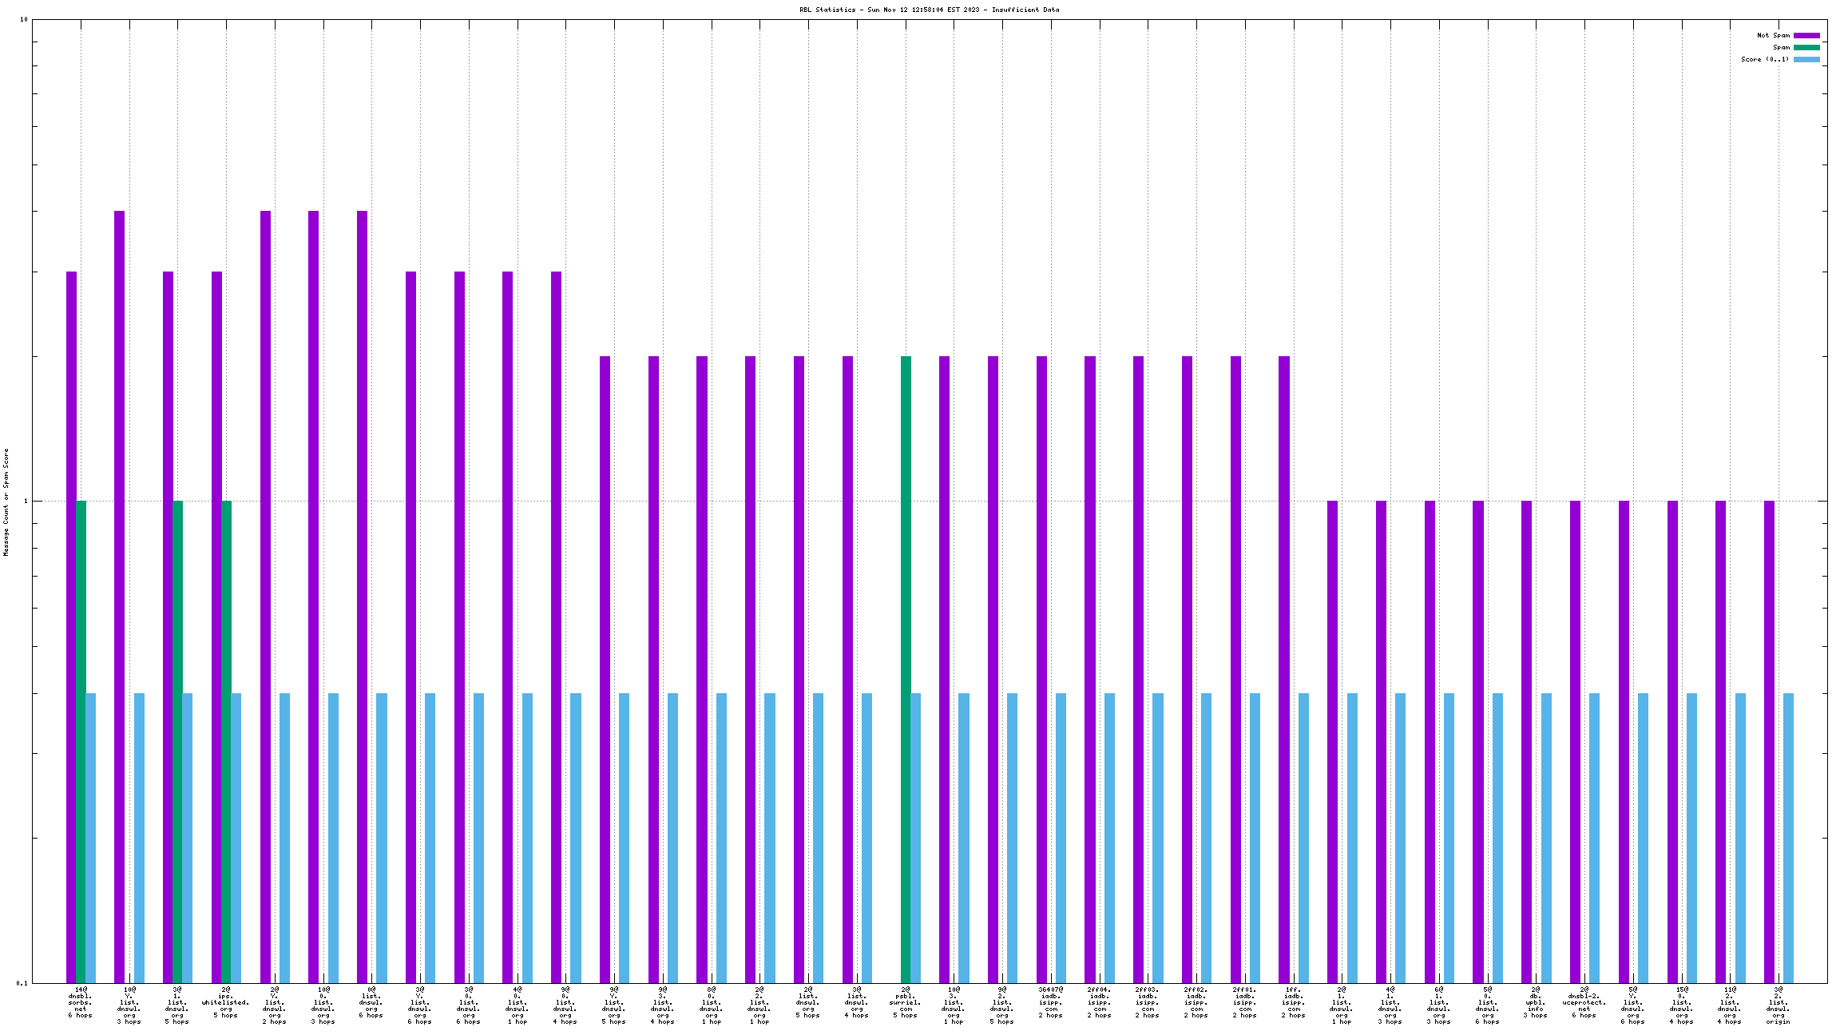
Task: Click the RBL Statistics chart title
Action: coord(929,10)
